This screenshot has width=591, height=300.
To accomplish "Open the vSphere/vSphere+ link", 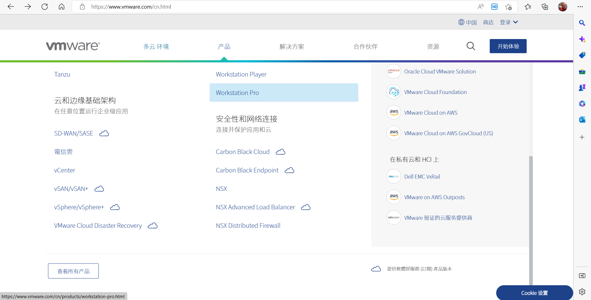I will 79,207.
